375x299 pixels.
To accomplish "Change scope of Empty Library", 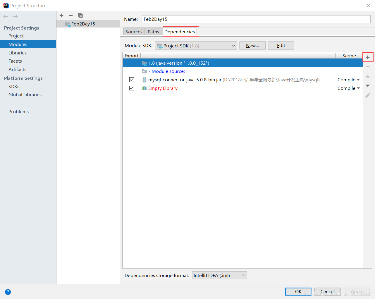I will point(348,88).
